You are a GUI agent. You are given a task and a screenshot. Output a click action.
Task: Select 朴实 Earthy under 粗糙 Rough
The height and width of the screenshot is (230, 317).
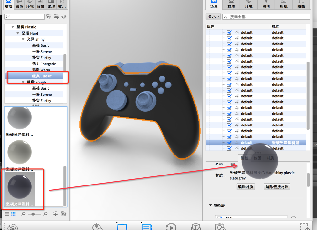[x=34, y=100]
